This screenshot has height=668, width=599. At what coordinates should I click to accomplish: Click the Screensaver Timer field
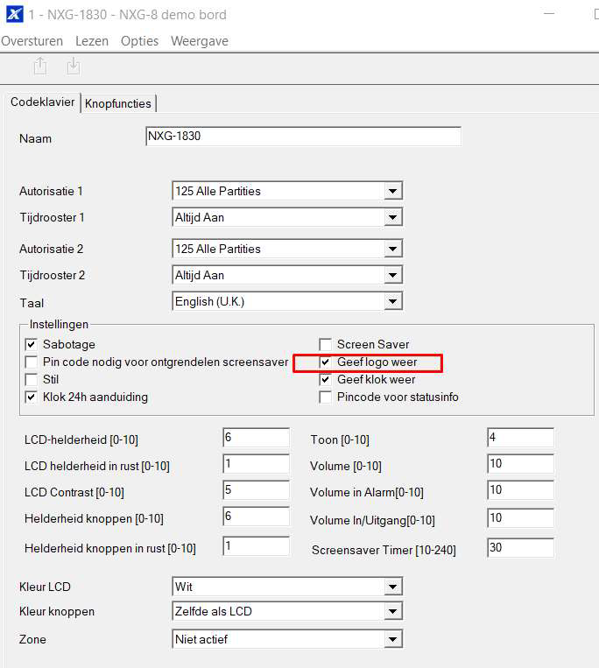pyautogui.click(x=520, y=548)
